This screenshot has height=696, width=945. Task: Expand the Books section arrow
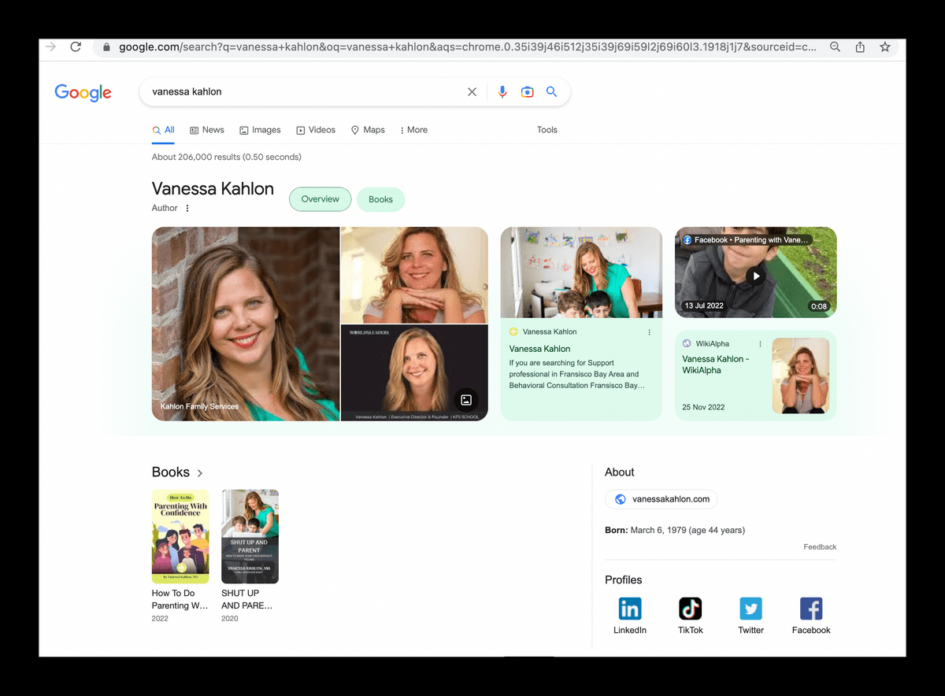[x=200, y=473]
